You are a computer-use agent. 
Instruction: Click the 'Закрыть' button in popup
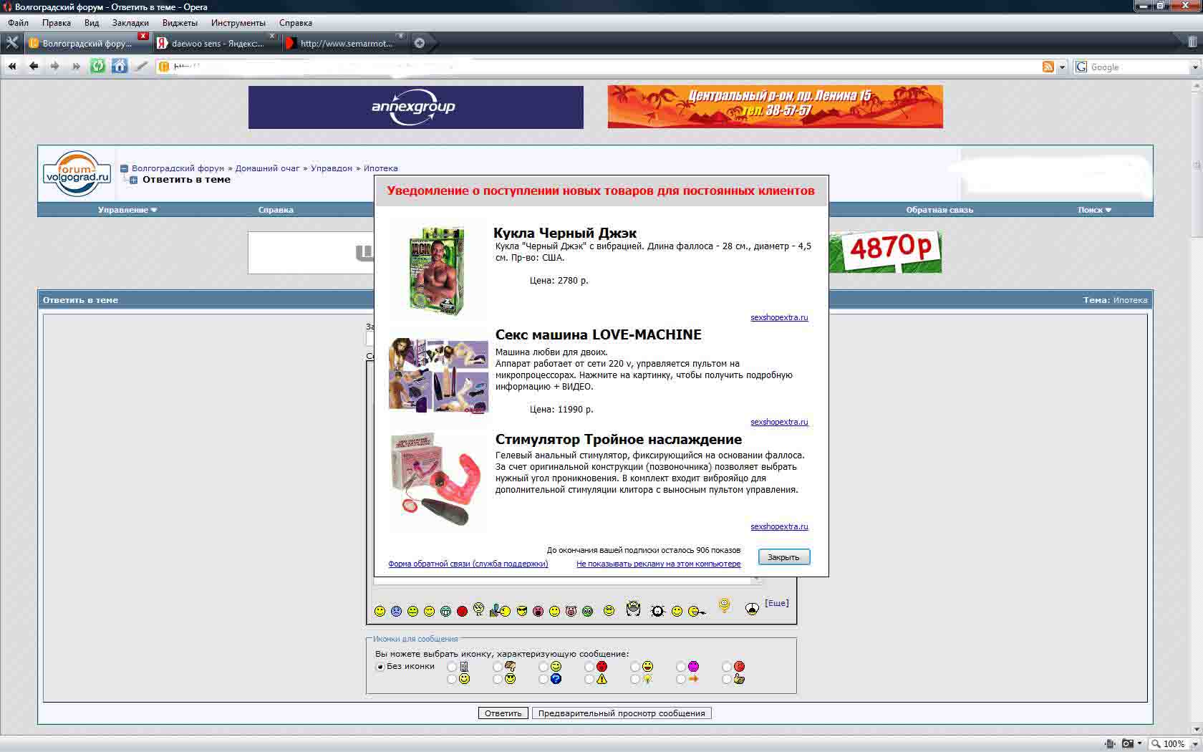coord(783,557)
